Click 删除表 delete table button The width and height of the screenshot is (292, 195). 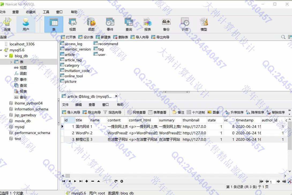coord(121,37)
